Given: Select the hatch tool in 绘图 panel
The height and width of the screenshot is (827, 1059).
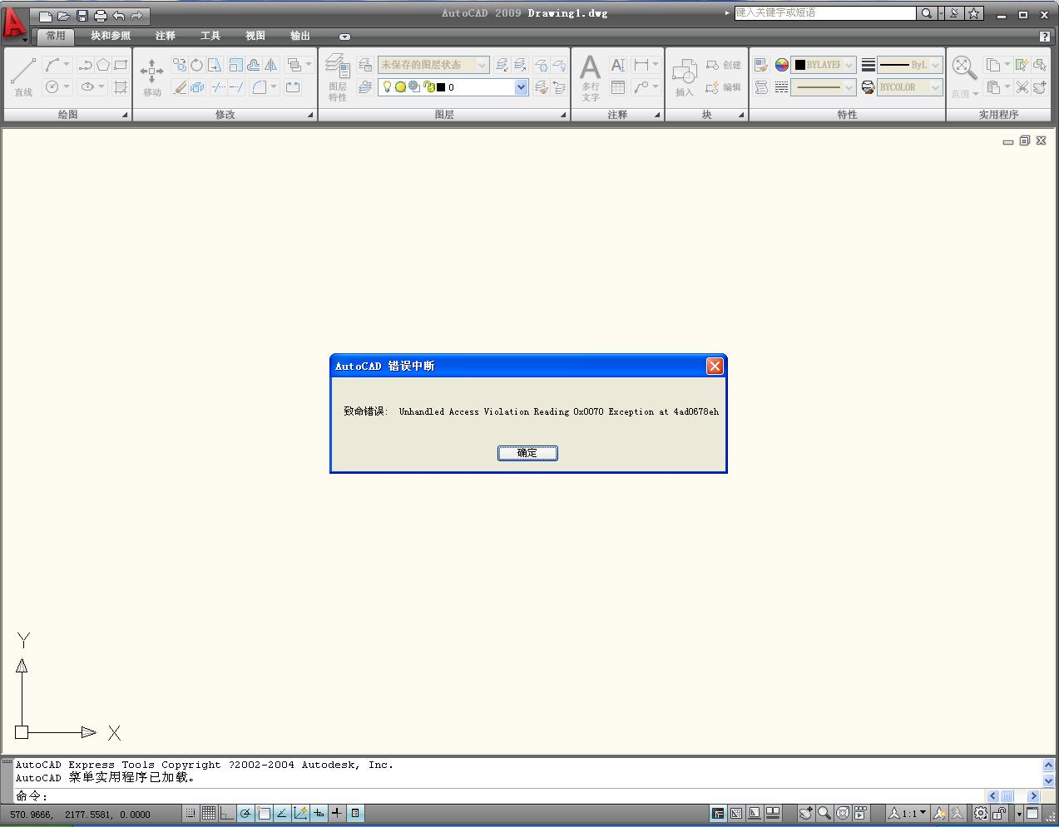Looking at the screenshot, I should point(121,87).
